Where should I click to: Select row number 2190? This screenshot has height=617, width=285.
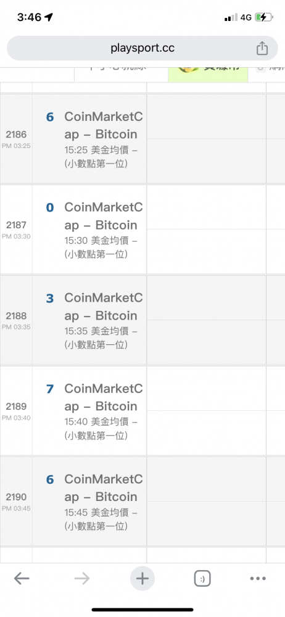(16, 497)
